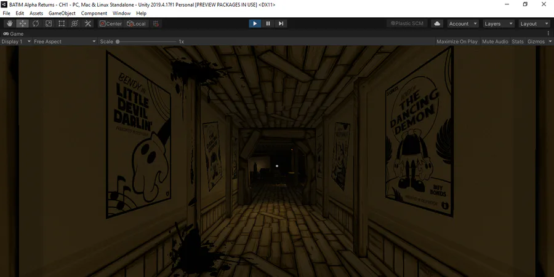Screen dimensions: 554x277
Task: Toggle the Stats overlay
Action: (x=518, y=42)
